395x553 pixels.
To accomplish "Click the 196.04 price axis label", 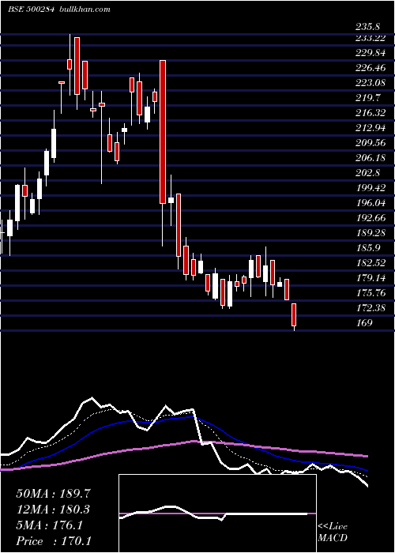I will [371, 203].
